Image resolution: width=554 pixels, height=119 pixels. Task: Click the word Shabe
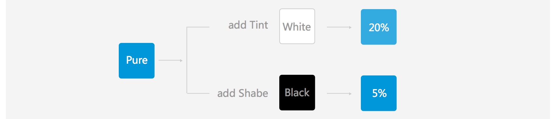tap(253, 93)
